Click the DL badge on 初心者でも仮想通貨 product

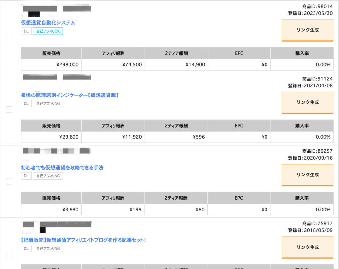[x=26, y=176]
